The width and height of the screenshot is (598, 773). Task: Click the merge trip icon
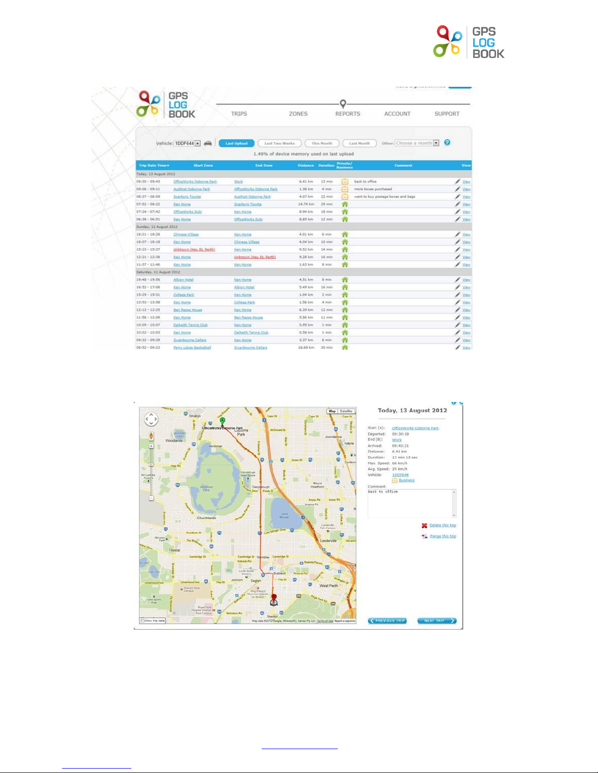click(425, 536)
